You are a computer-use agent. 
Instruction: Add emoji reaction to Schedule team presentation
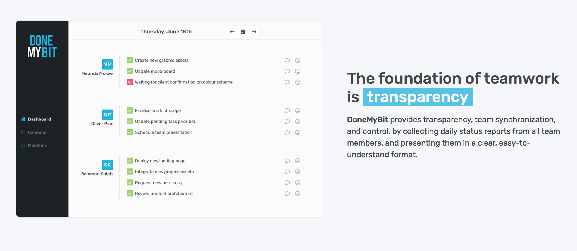point(298,132)
